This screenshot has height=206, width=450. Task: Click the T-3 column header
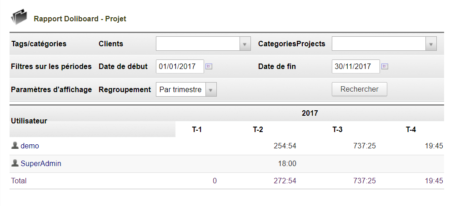point(337,130)
